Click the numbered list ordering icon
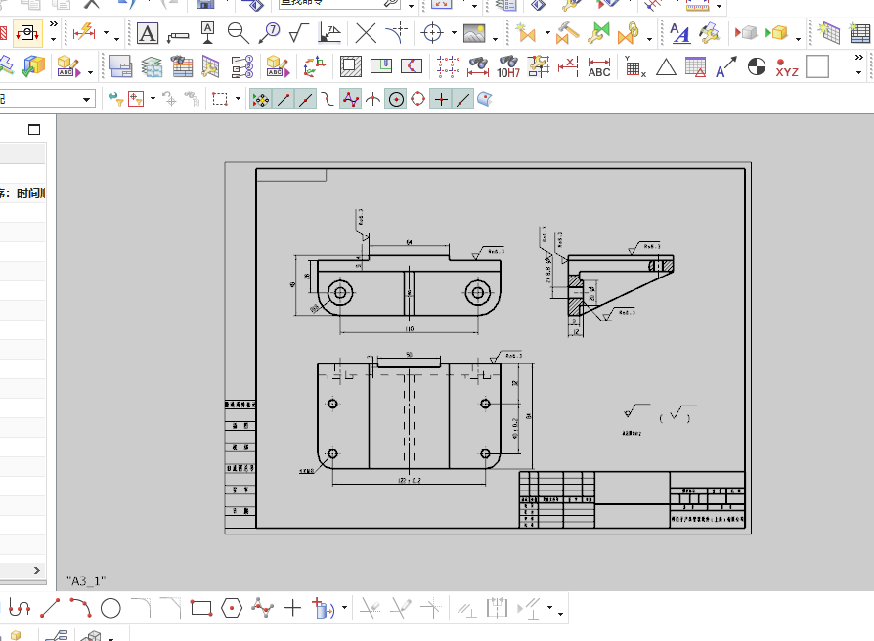This screenshot has height=641, width=874. 242,66
